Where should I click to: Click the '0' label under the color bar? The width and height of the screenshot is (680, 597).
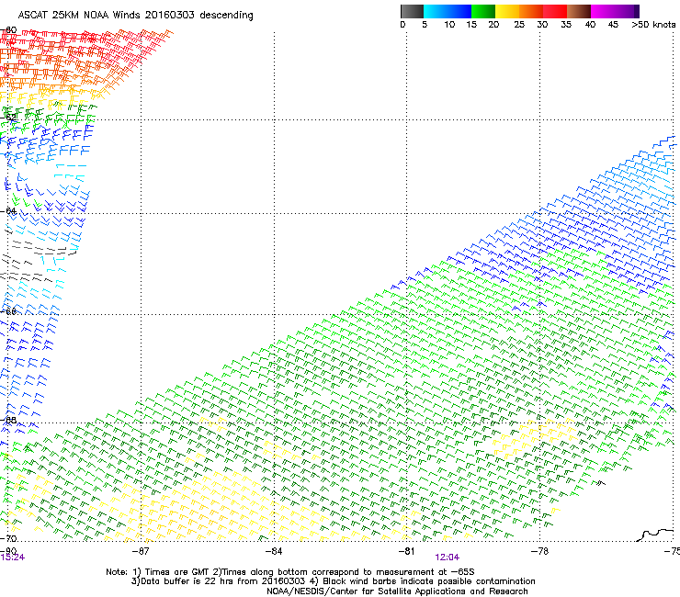402,25
